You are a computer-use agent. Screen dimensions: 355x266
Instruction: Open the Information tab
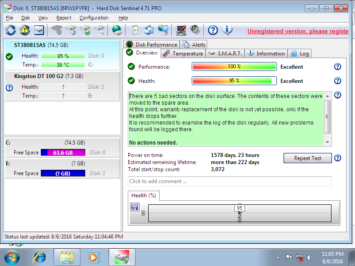266,54
